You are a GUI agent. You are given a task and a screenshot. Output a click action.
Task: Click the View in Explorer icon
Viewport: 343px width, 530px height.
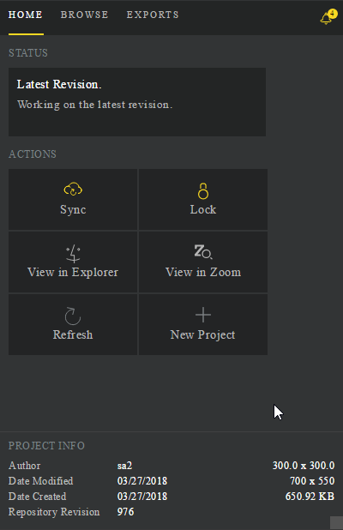point(73,254)
